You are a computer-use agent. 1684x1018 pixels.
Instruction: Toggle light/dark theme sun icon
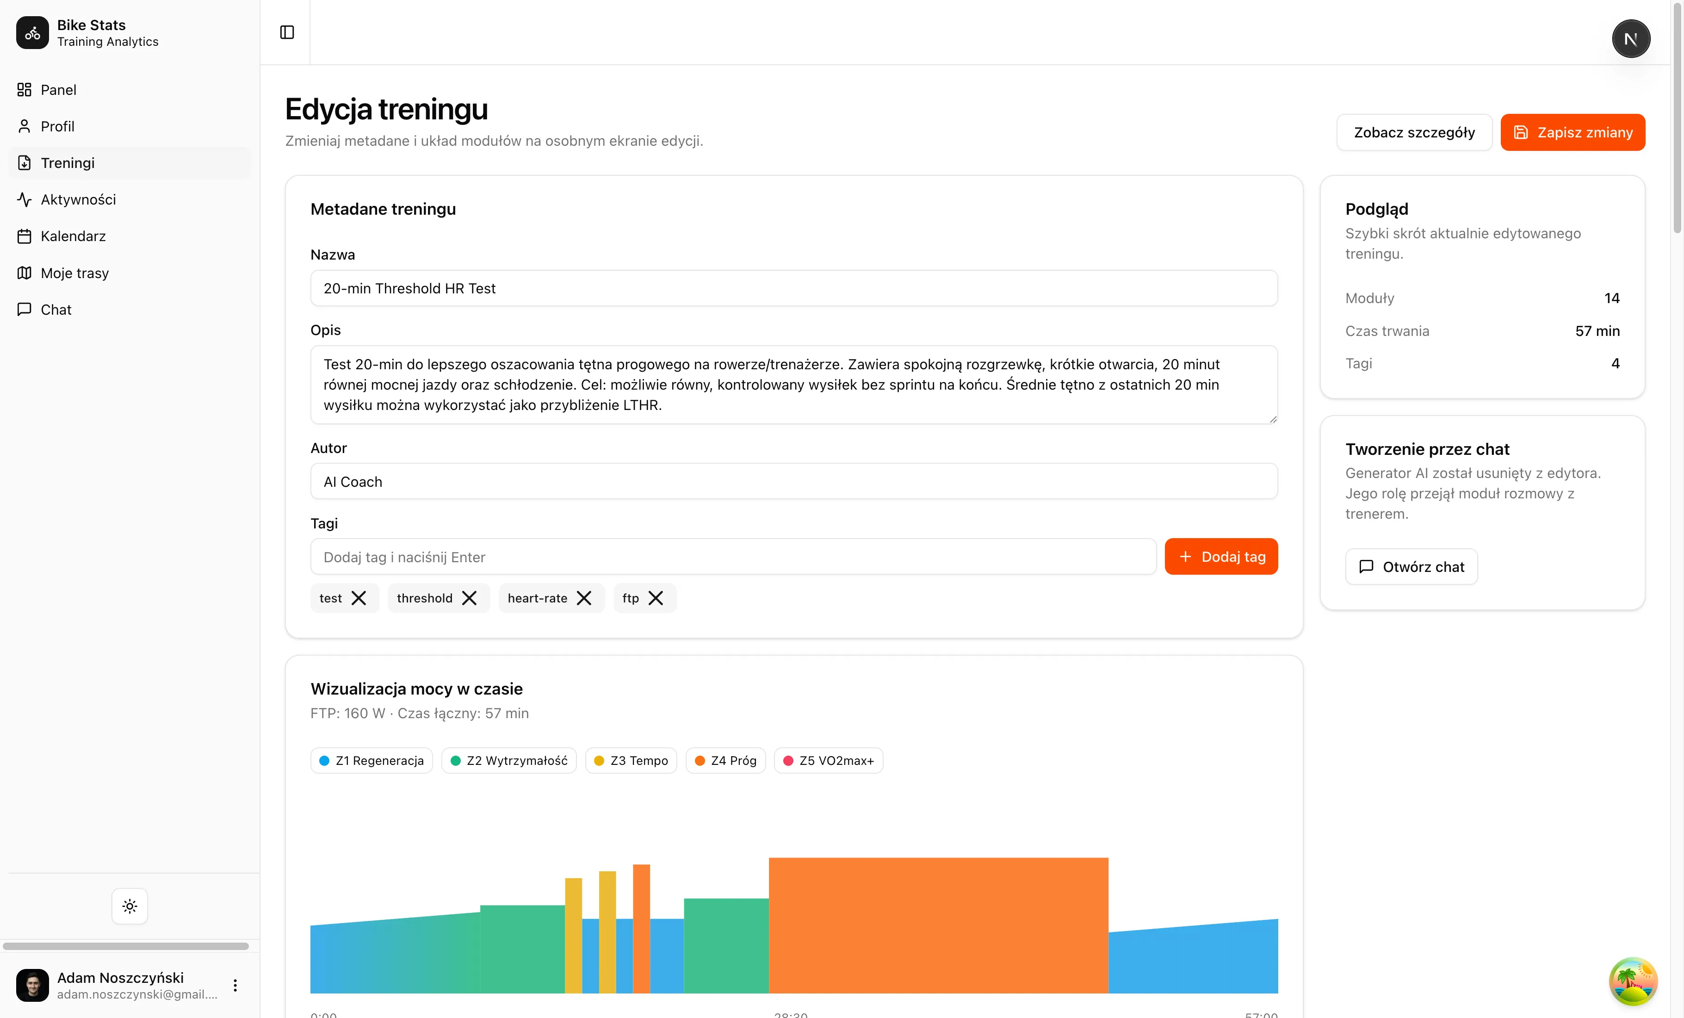coord(130,906)
